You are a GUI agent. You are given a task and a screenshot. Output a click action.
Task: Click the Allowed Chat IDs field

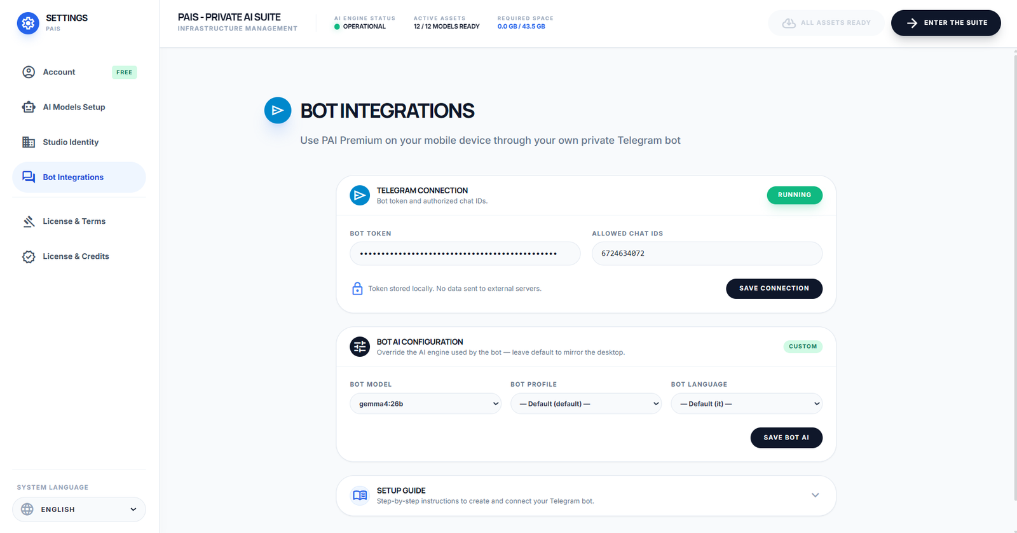point(707,253)
